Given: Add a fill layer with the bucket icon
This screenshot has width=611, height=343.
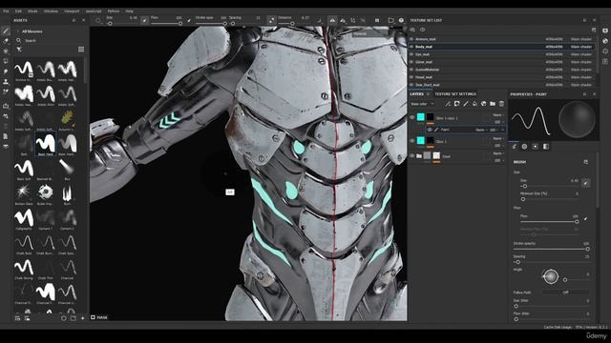Looking at the screenshot, I should tap(474, 104).
